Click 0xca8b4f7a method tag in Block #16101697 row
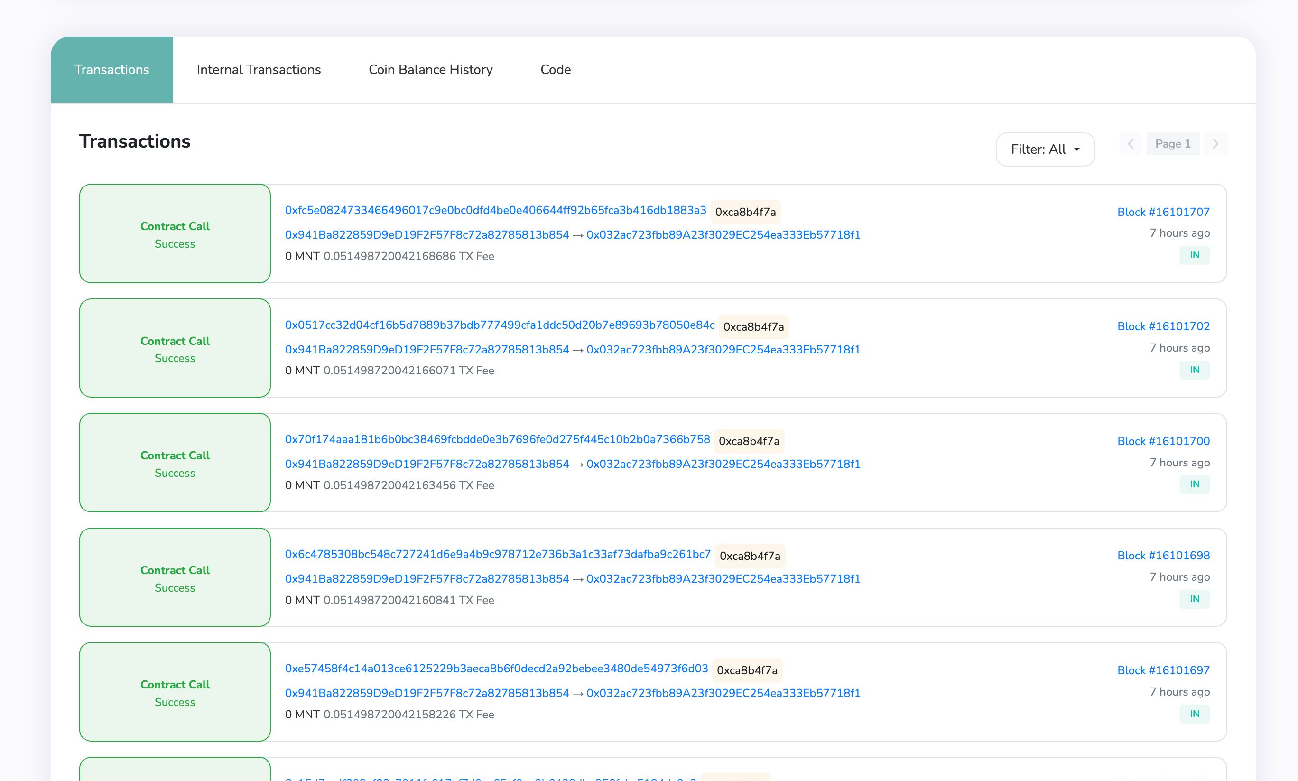 pos(747,670)
